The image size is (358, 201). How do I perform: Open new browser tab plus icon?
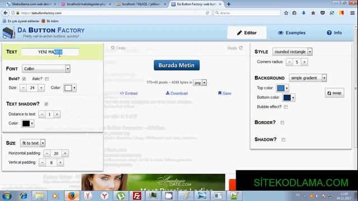point(229,4)
